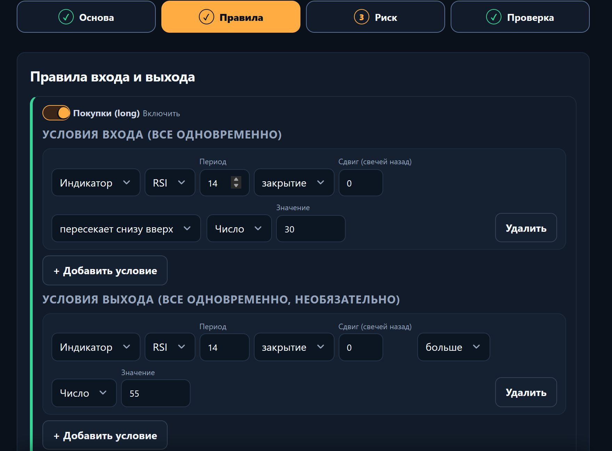Click the УСЛОВИЯ ВХОДА (ВСЕ ОДНОВРЕМЕННО) heading

point(162,135)
